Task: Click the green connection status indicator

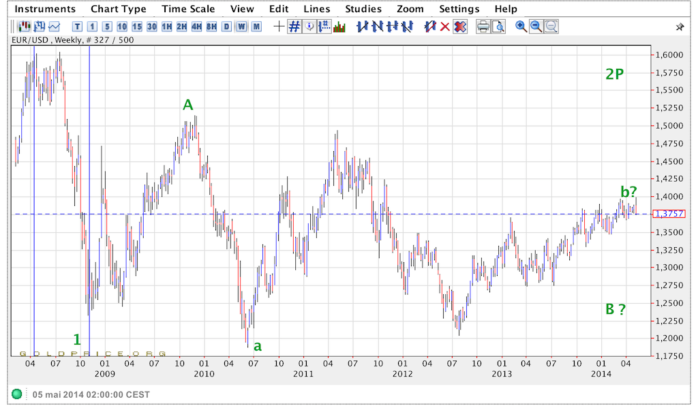Action: click(17, 394)
